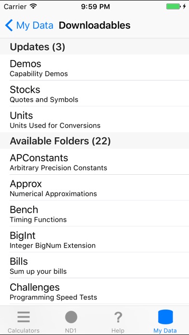This screenshot has height=335, width=189.
Task: Select Stocks Quotes and Symbols
Action: (94, 93)
